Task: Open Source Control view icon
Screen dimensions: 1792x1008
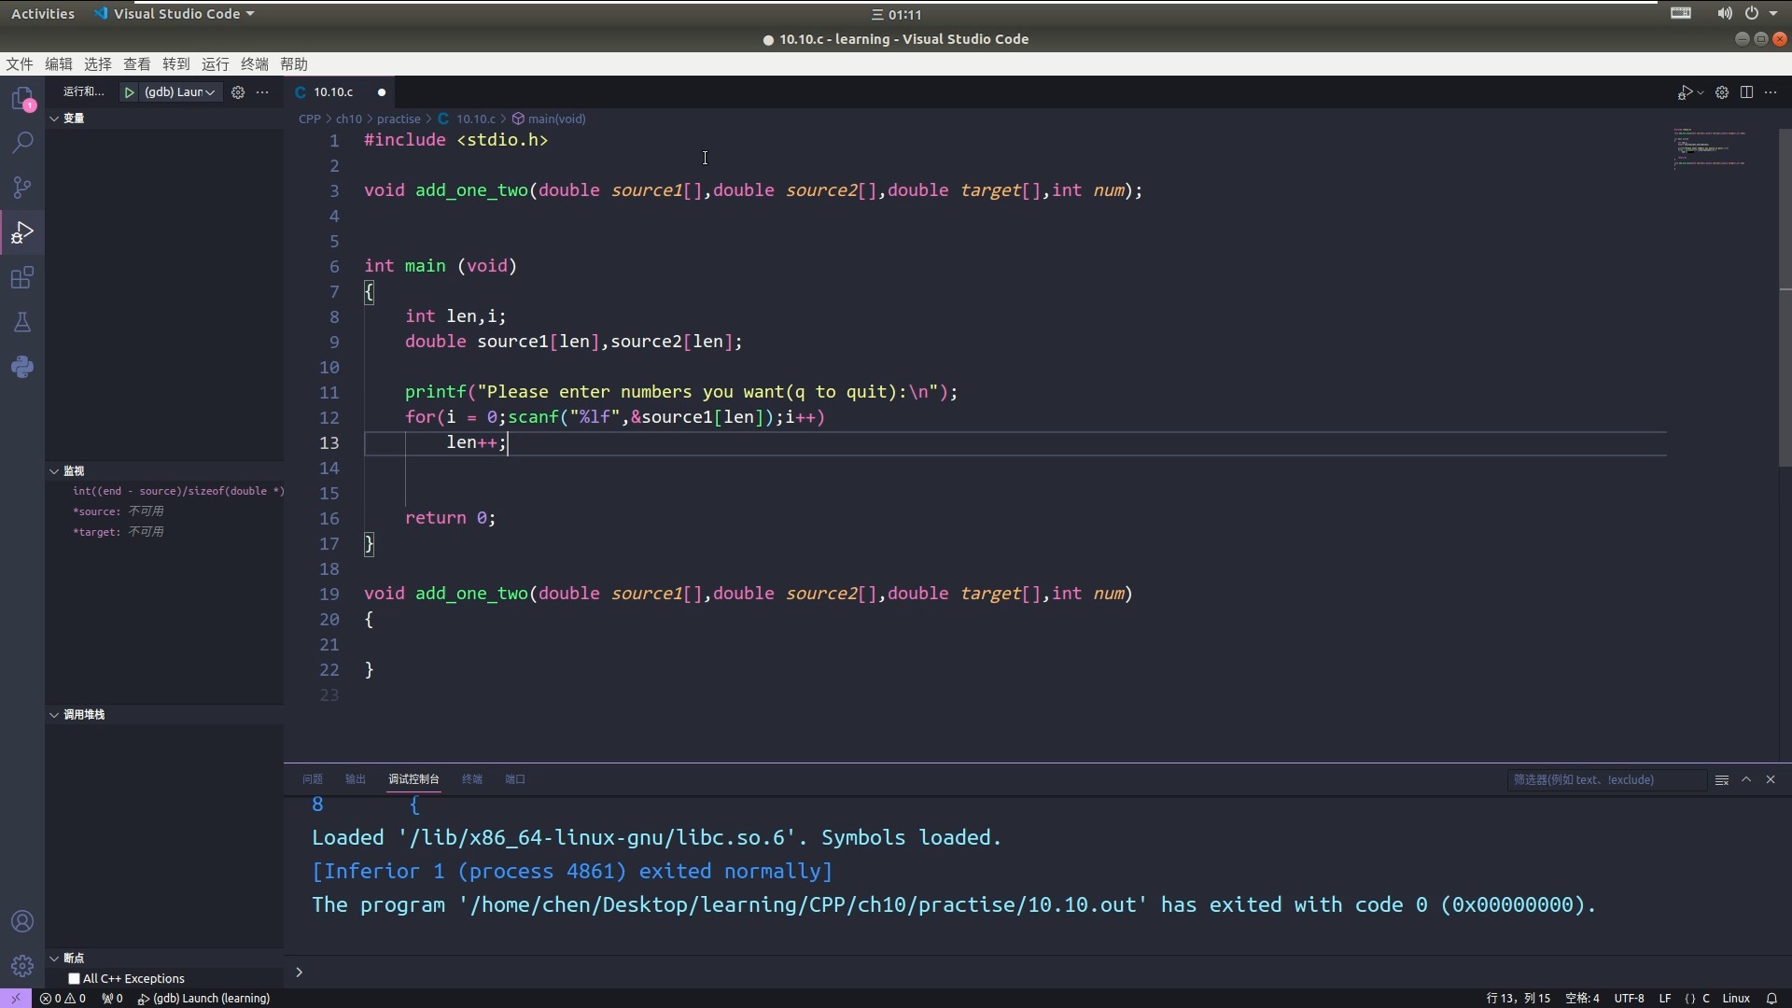Action: pyautogui.click(x=22, y=188)
